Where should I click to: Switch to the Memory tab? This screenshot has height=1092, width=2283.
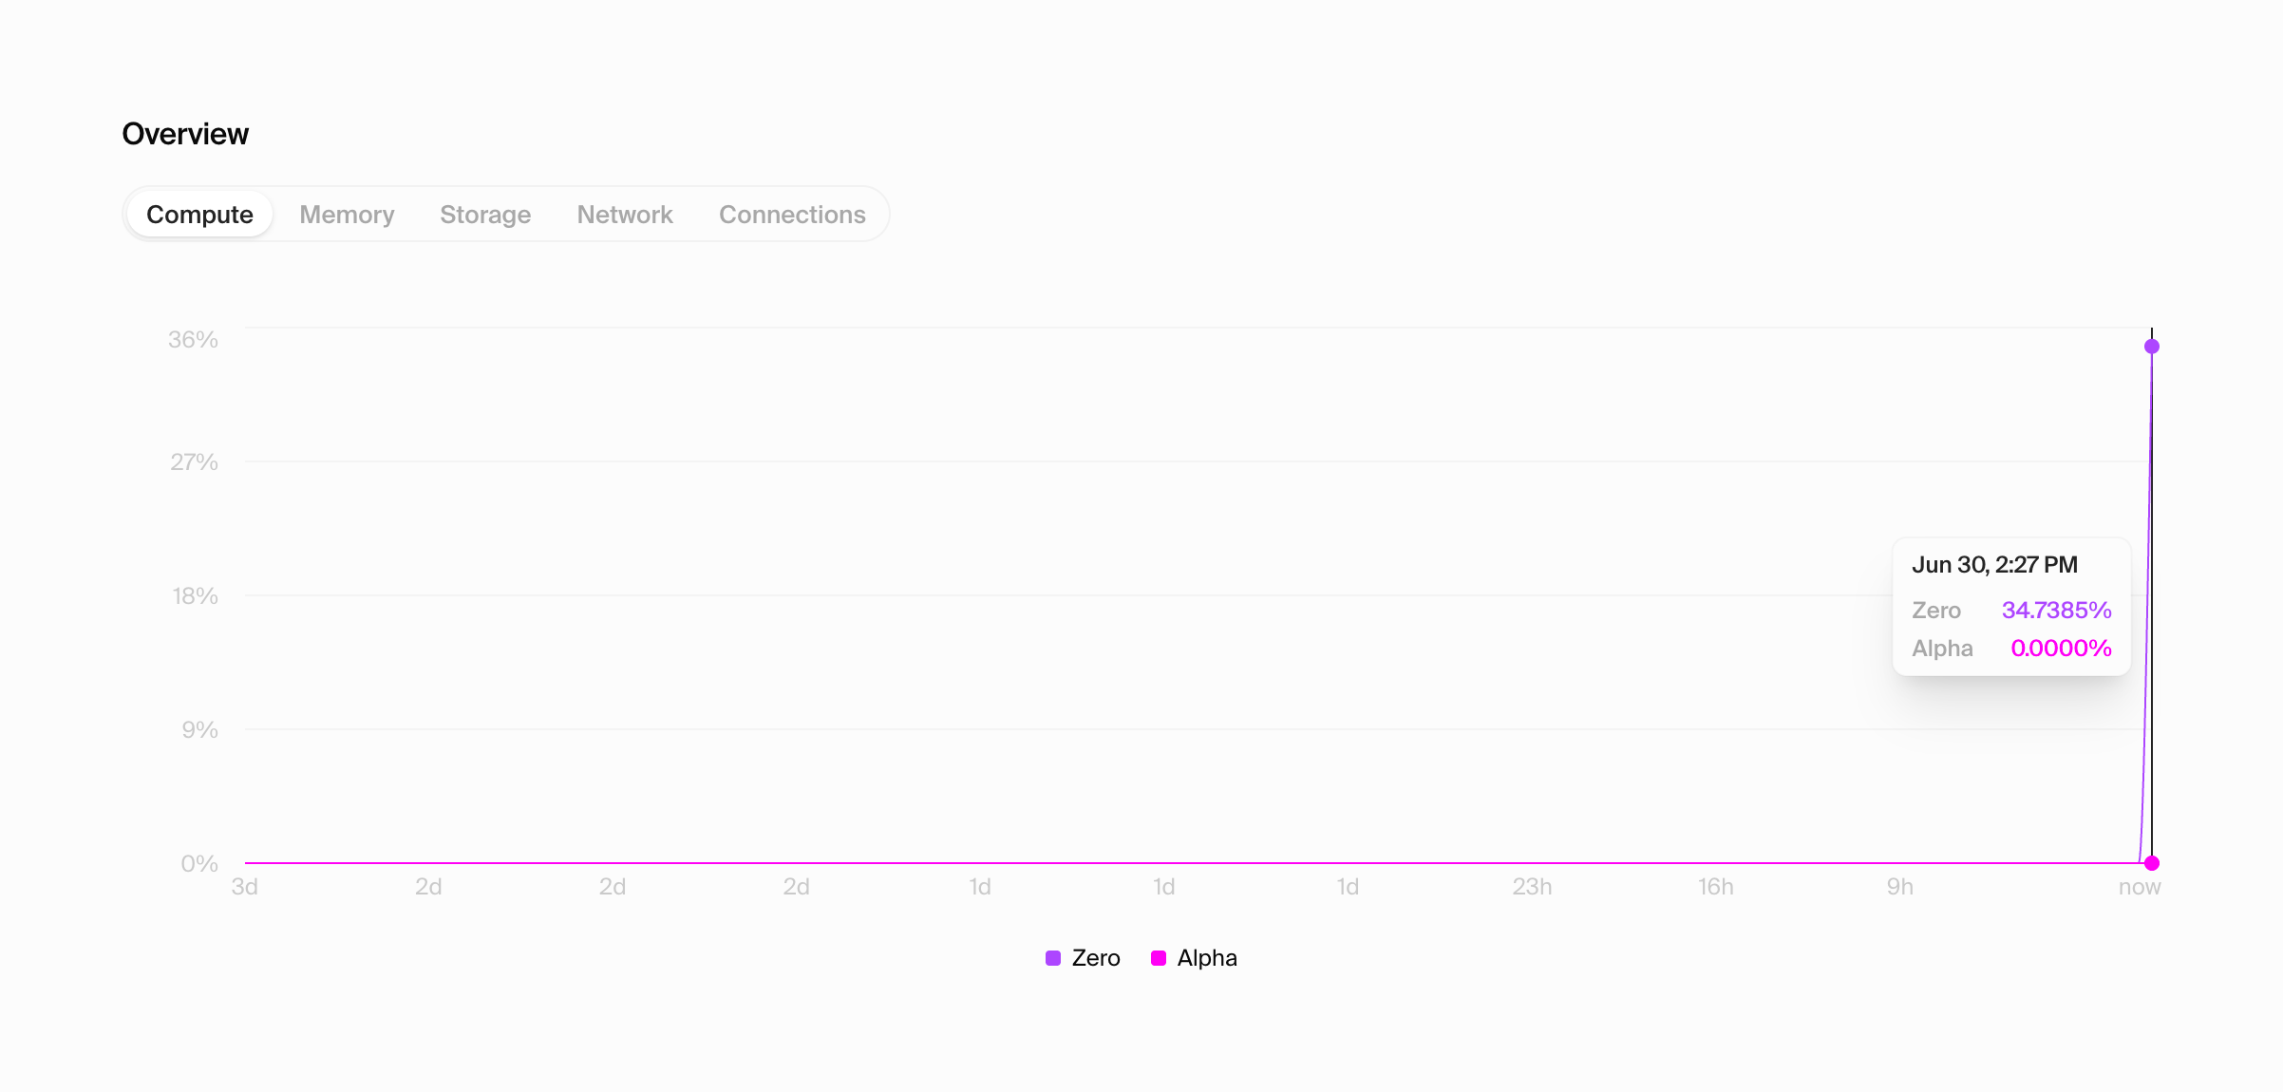coord(347,215)
